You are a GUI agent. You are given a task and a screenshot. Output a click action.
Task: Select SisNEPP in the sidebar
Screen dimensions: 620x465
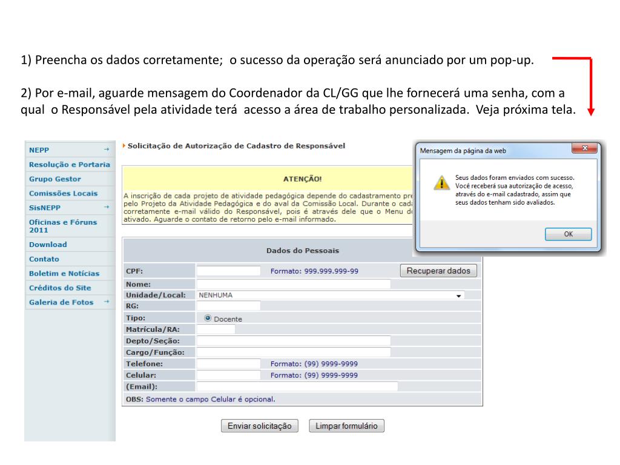coord(45,208)
